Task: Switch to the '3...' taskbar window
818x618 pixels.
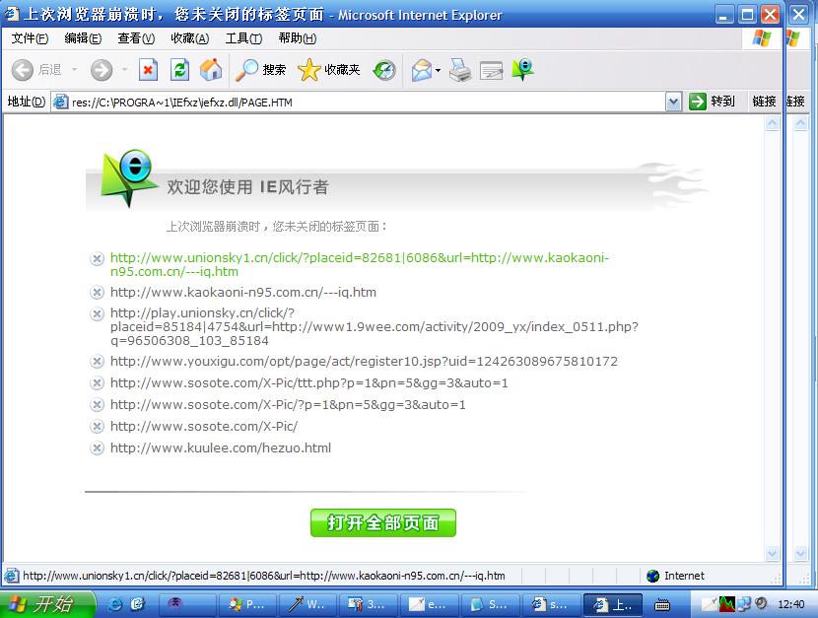Action: 369,604
